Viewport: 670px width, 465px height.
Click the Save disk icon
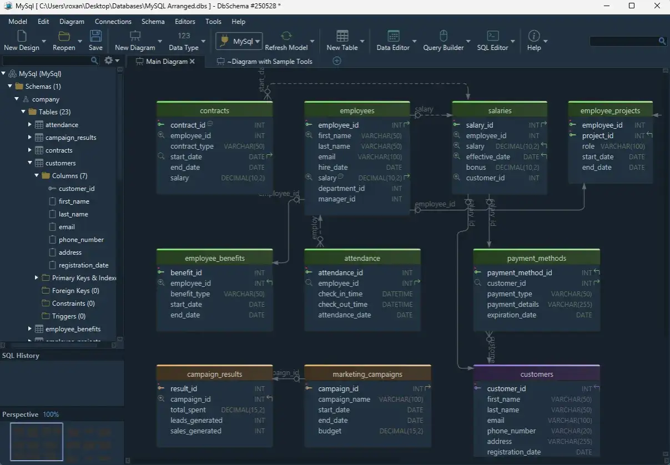click(x=95, y=36)
